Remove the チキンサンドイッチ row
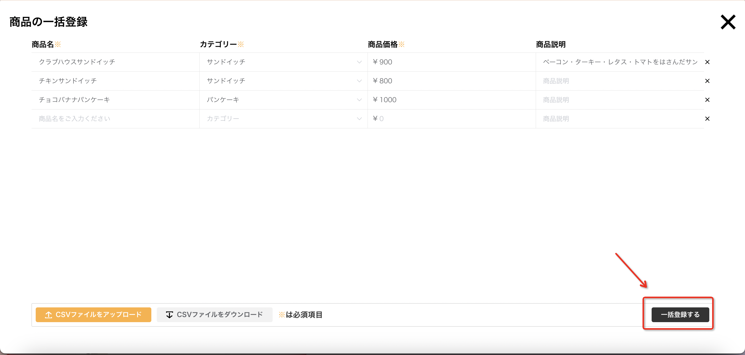The height and width of the screenshot is (355, 745). [707, 81]
